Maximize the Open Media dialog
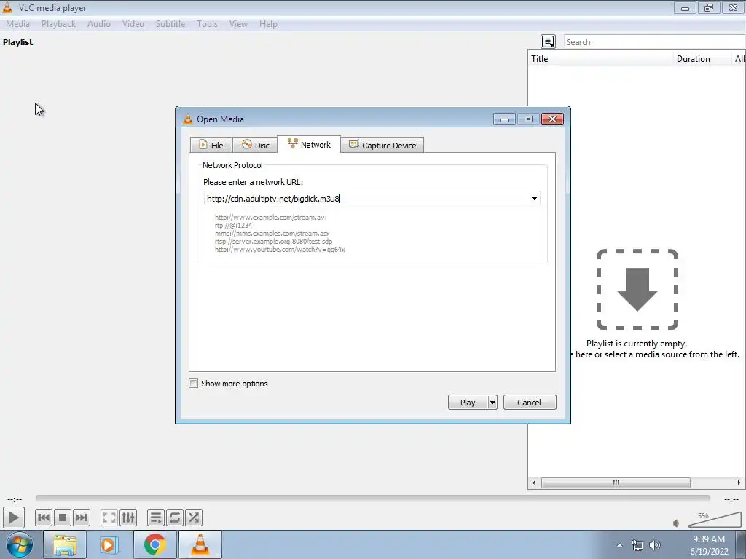 coord(528,119)
